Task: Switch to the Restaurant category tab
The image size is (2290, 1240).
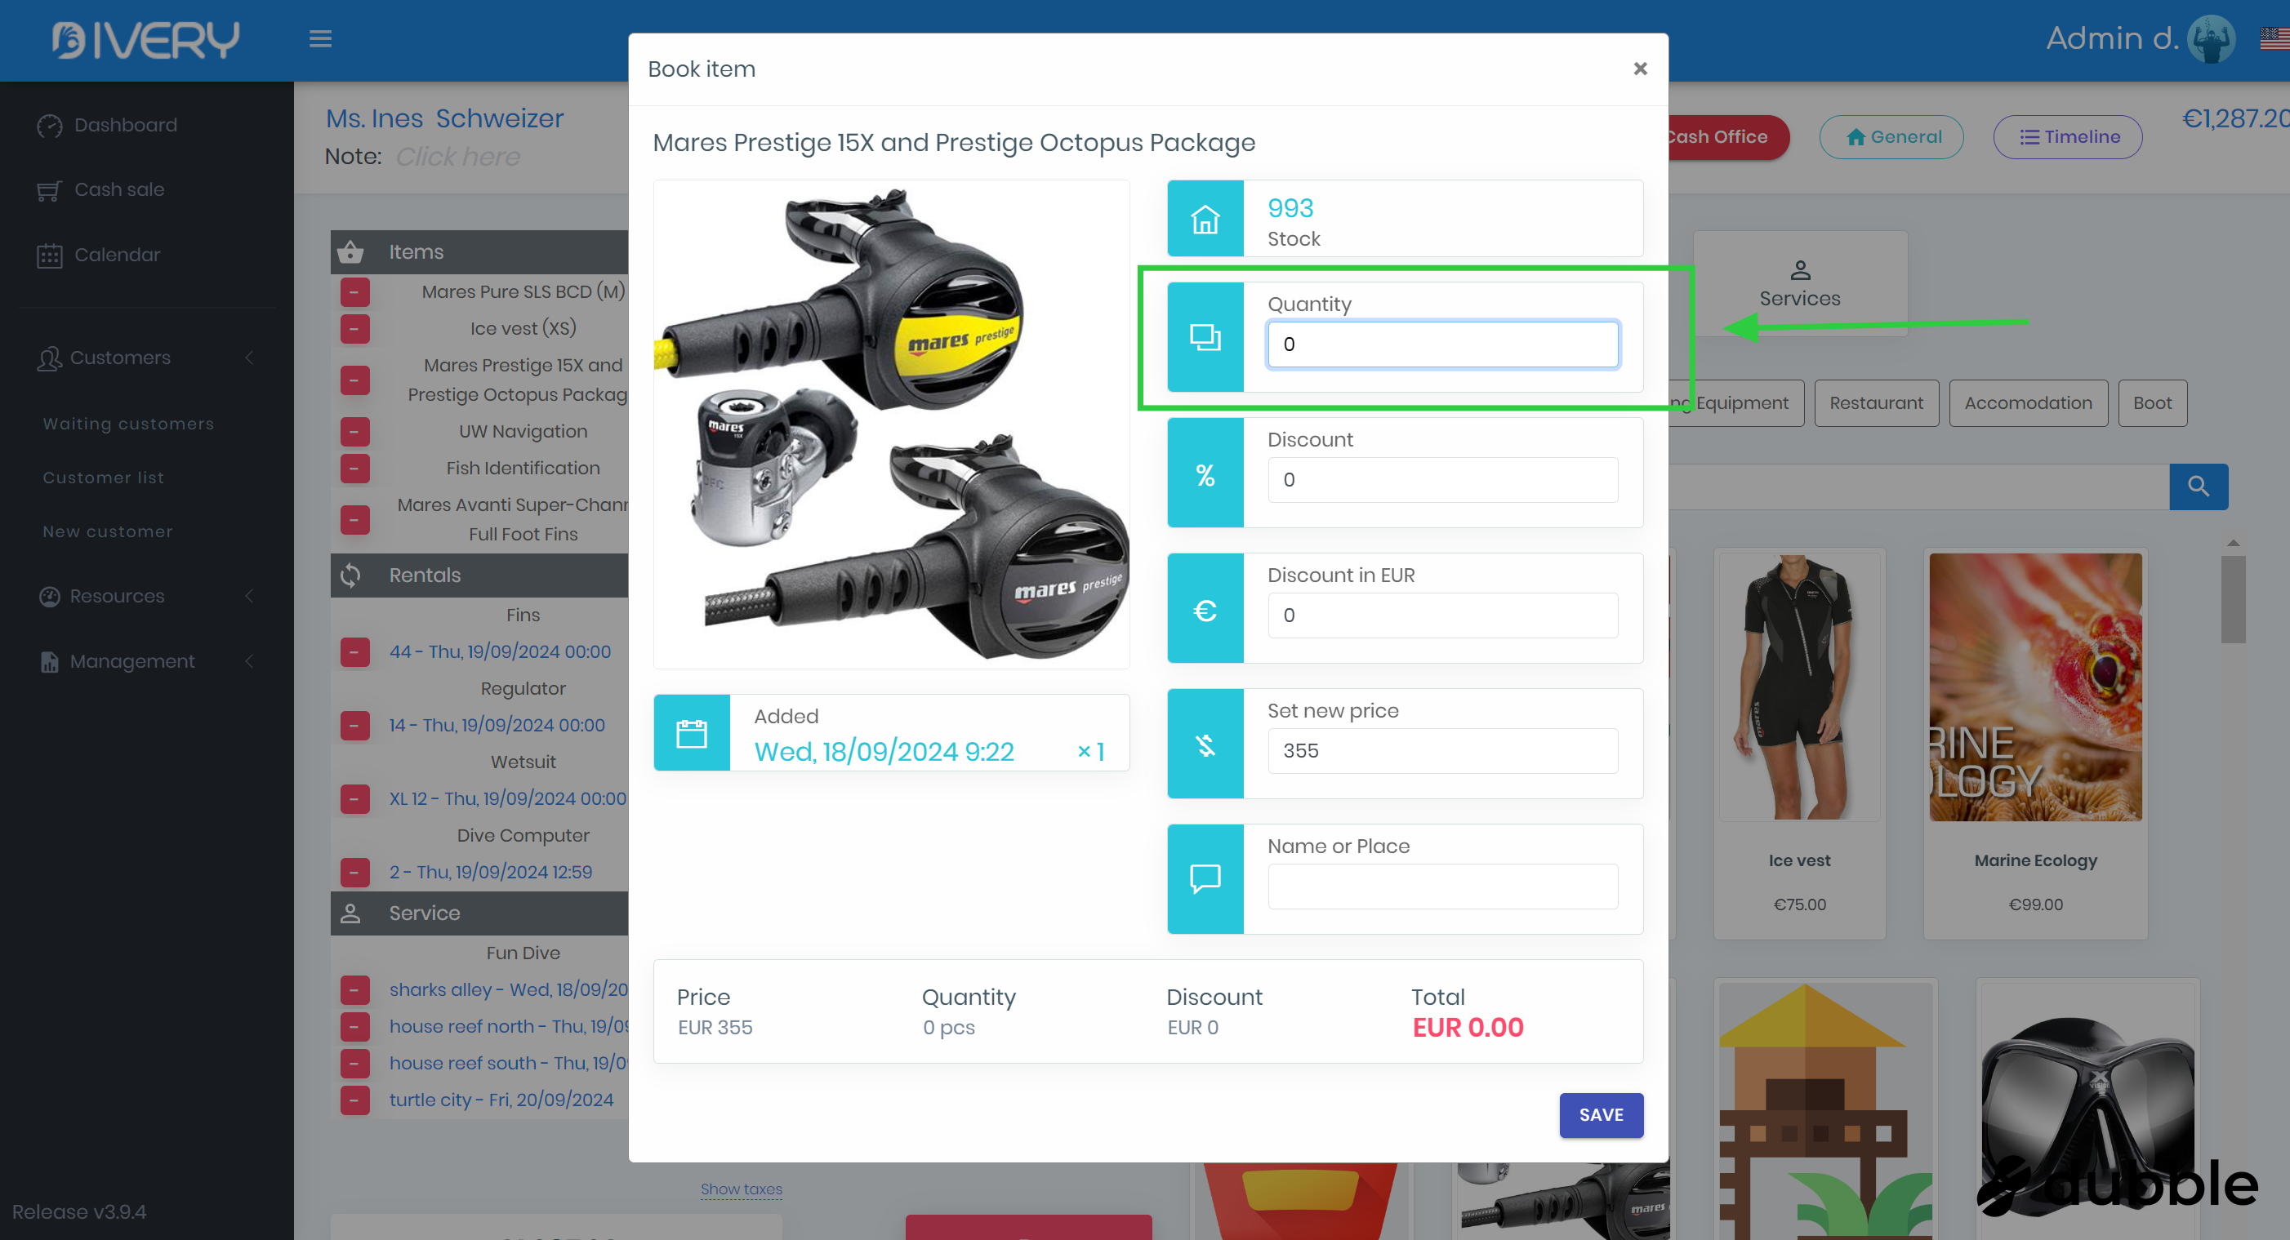Action: pyautogui.click(x=1876, y=402)
